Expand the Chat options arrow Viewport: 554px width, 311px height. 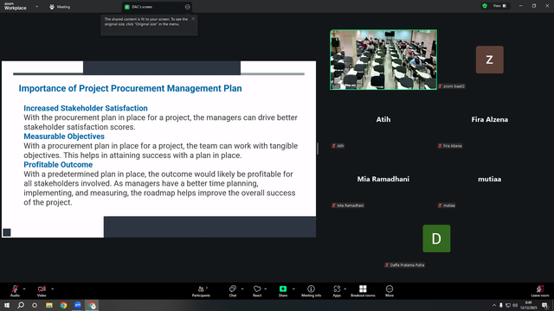point(242,289)
